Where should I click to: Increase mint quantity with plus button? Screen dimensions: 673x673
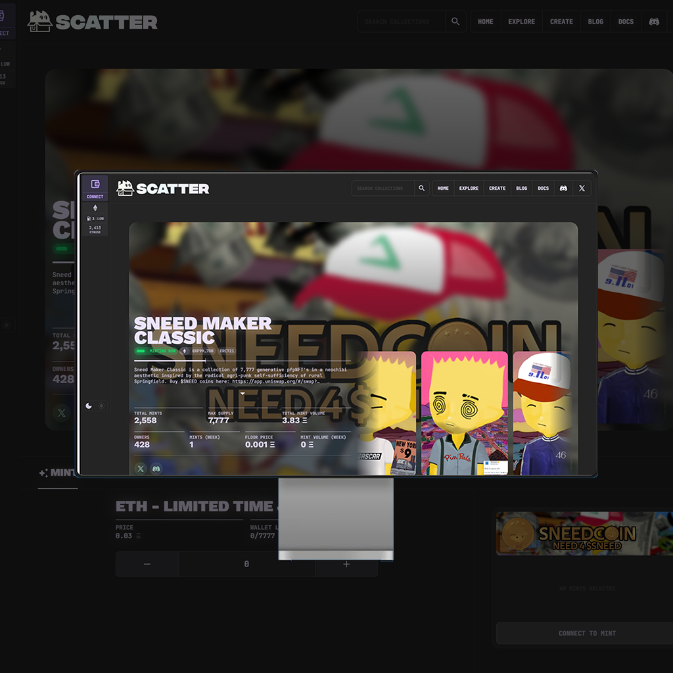click(346, 564)
